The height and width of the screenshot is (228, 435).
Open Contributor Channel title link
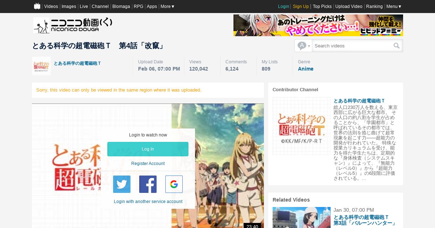point(359,101)
